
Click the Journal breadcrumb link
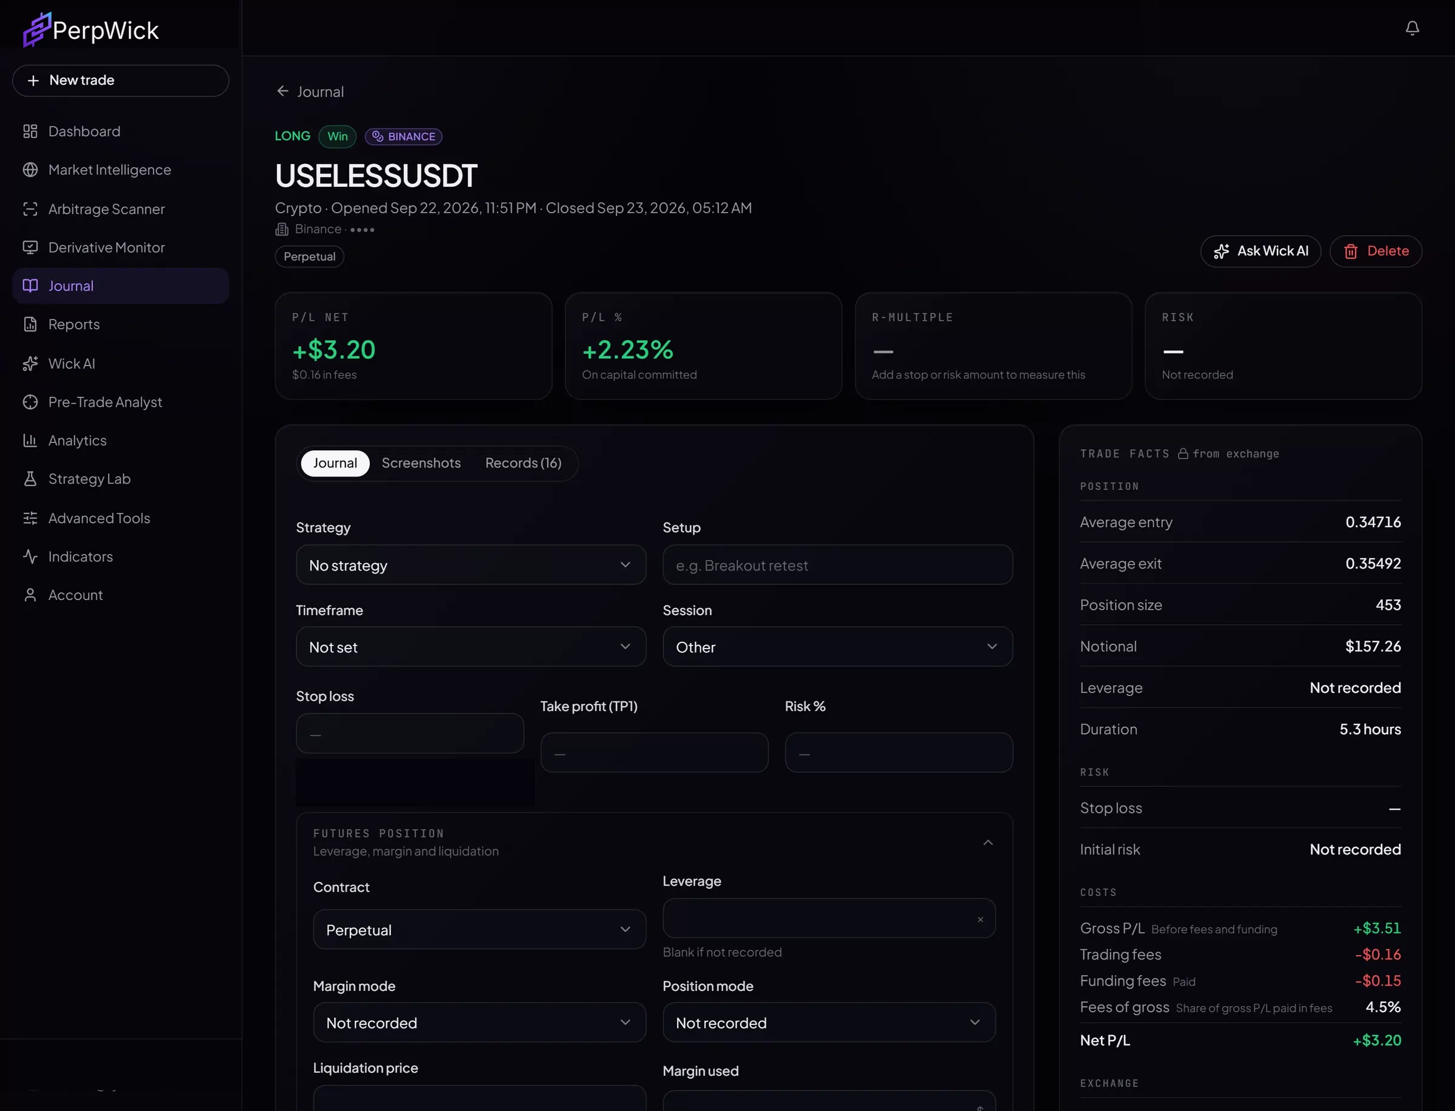tap(321, 92)
